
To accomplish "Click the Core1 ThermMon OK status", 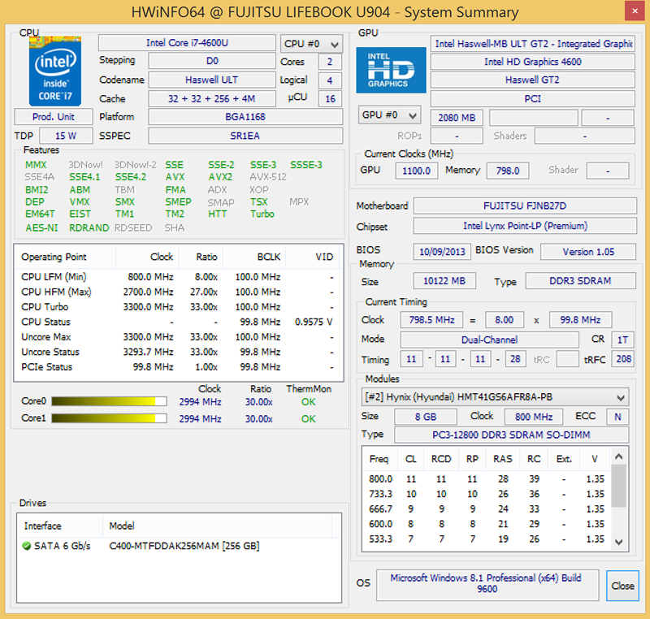I will click(x=309, y=419).
